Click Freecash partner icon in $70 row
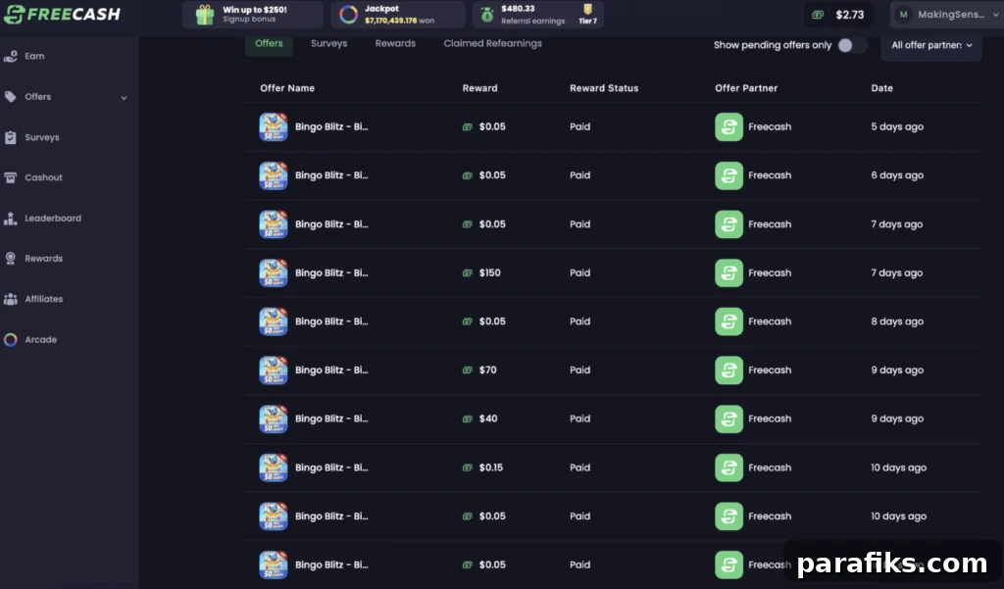1004x589 pixels. pos(728,370)
